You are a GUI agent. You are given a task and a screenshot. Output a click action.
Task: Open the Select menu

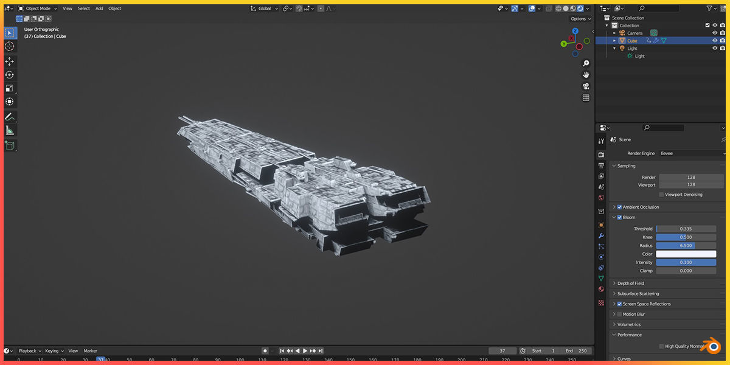(x=84, y=9)
